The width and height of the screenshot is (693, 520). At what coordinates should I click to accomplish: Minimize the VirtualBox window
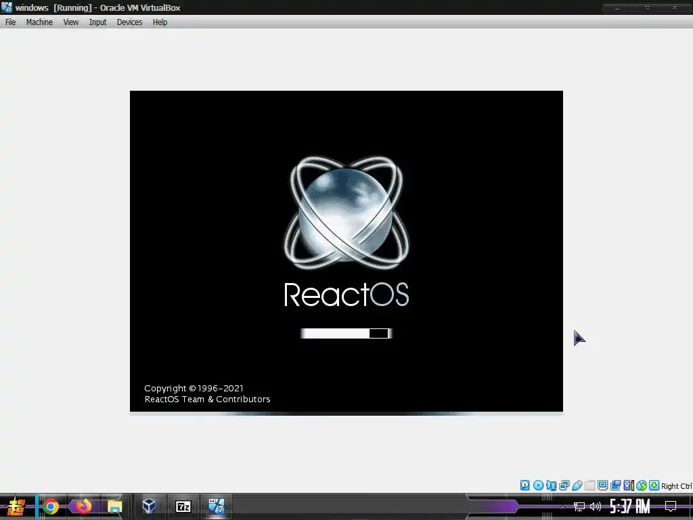click(x=617, y=8)
